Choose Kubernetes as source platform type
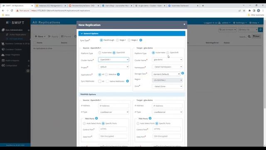 click(x=100, y=53)
